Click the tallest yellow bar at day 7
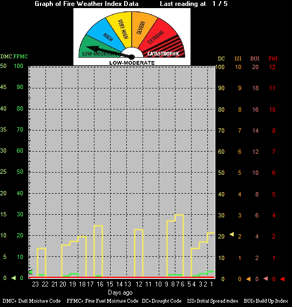Image resolution: width=292 pixels, height=307 pixels. pyautogui.click(x=179, y=245)
